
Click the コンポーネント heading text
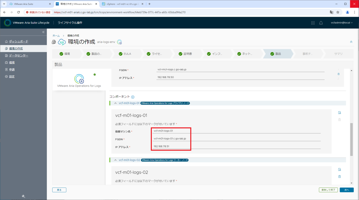(120, 97)
